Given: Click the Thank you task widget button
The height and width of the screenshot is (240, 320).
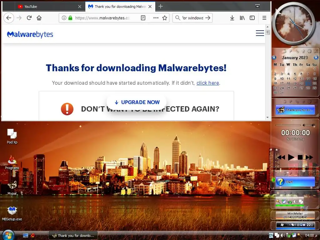Looking at the screenshot, I should pos(295,110).
